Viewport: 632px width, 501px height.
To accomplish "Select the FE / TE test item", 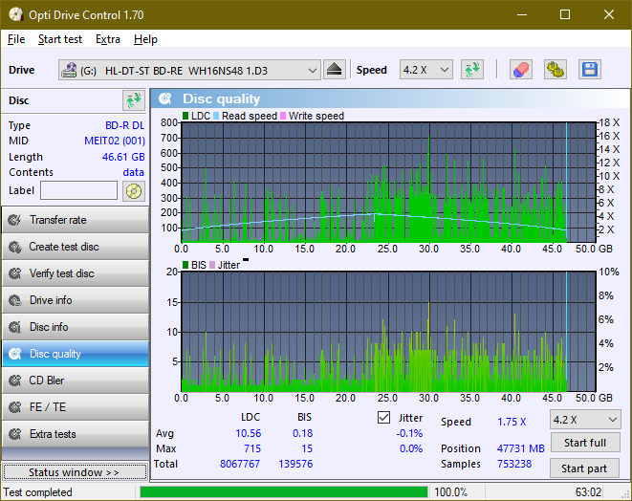I will (x=75, y=407).
